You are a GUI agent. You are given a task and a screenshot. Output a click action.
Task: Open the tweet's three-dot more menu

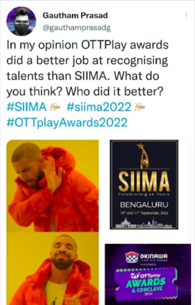186,15
